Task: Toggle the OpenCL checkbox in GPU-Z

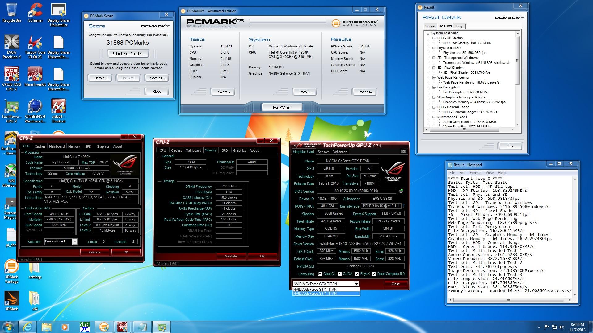Action: pyautogui.click(x=320, y=274)
